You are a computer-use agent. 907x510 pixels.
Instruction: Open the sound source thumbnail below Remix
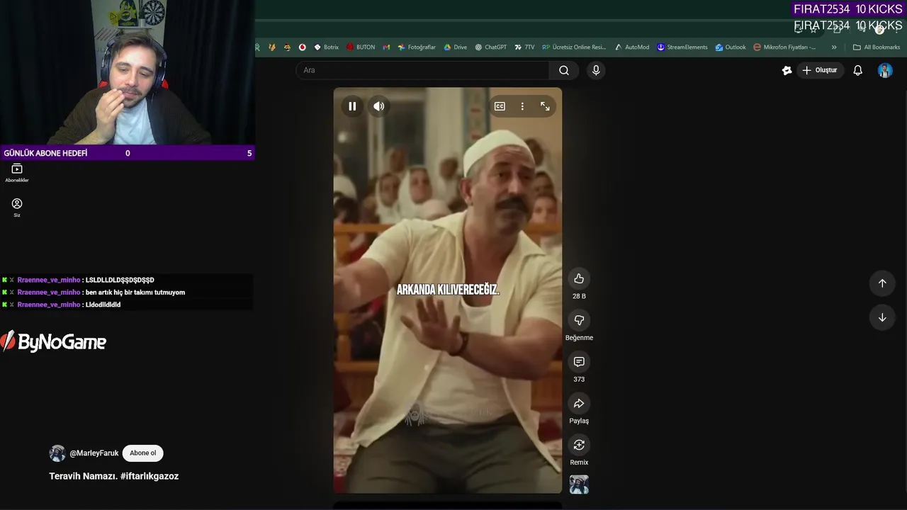(579, 484)
